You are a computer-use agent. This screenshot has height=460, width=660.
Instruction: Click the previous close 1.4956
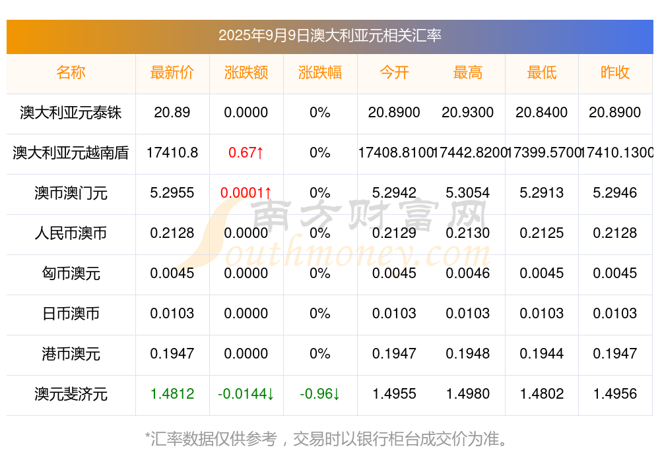(x=615, y=393)
